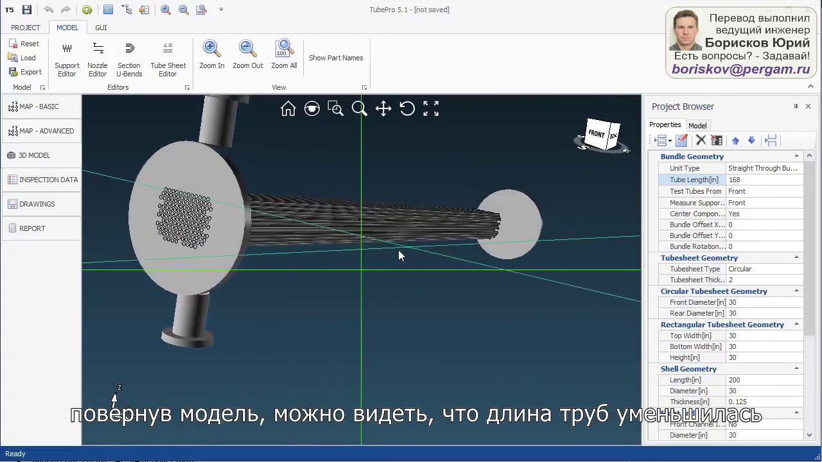Click the Center Components value Yes
This screenshot has height=462, width=822.
(x=764, y=214)
